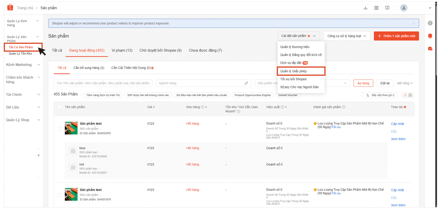441x209 pixels.
Task: Switch to the grid view icon
Action: pyautogui.click(x=410, y=95)
